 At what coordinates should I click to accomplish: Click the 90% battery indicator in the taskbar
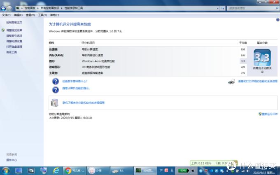point(183,170)
